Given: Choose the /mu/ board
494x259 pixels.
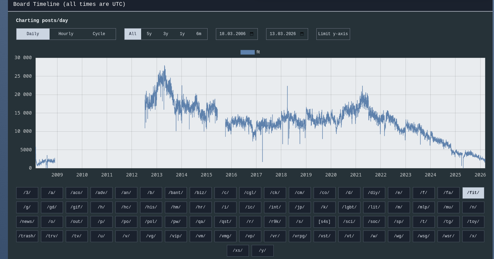Looking at the screenshot, I should coord(449,207).
